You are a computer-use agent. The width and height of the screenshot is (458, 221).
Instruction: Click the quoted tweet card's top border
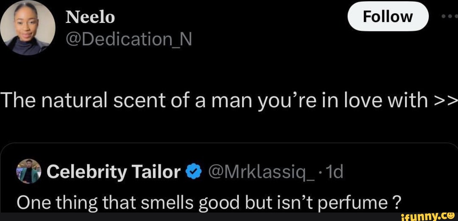click(x=229, y=144)
